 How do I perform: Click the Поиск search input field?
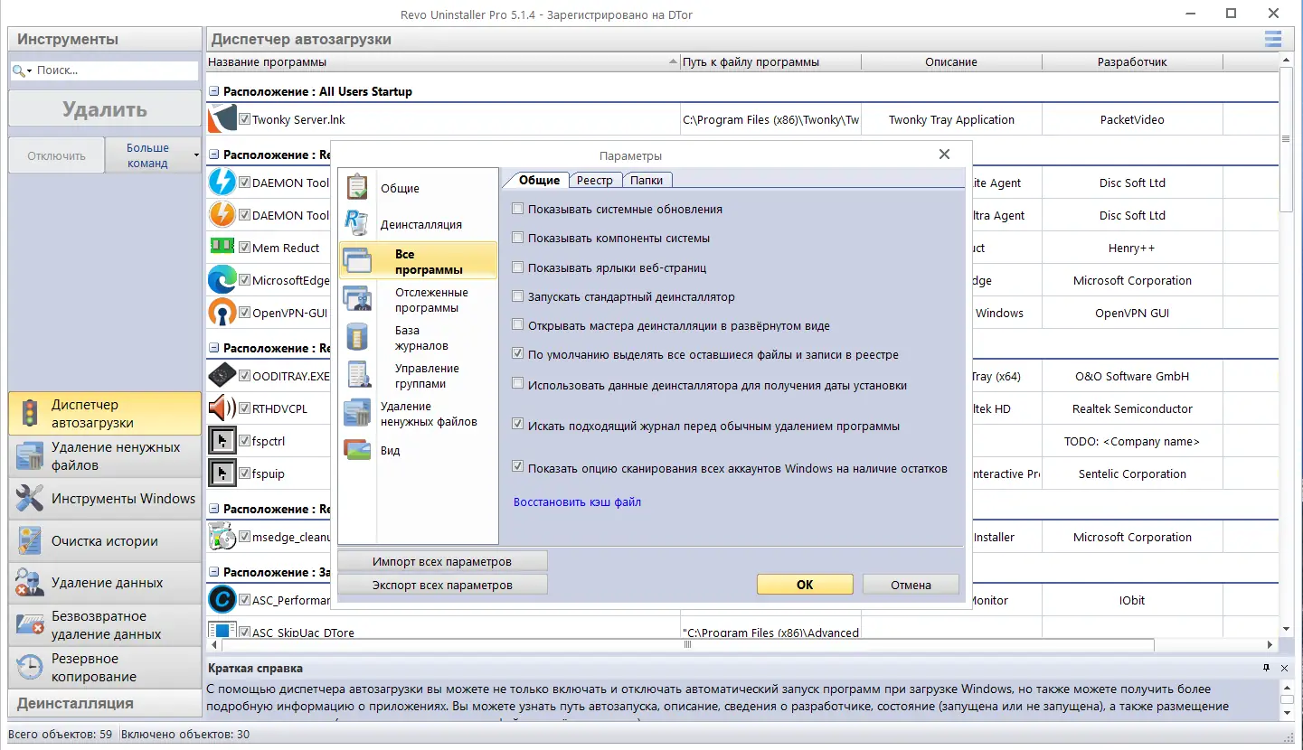click(116, 70)
